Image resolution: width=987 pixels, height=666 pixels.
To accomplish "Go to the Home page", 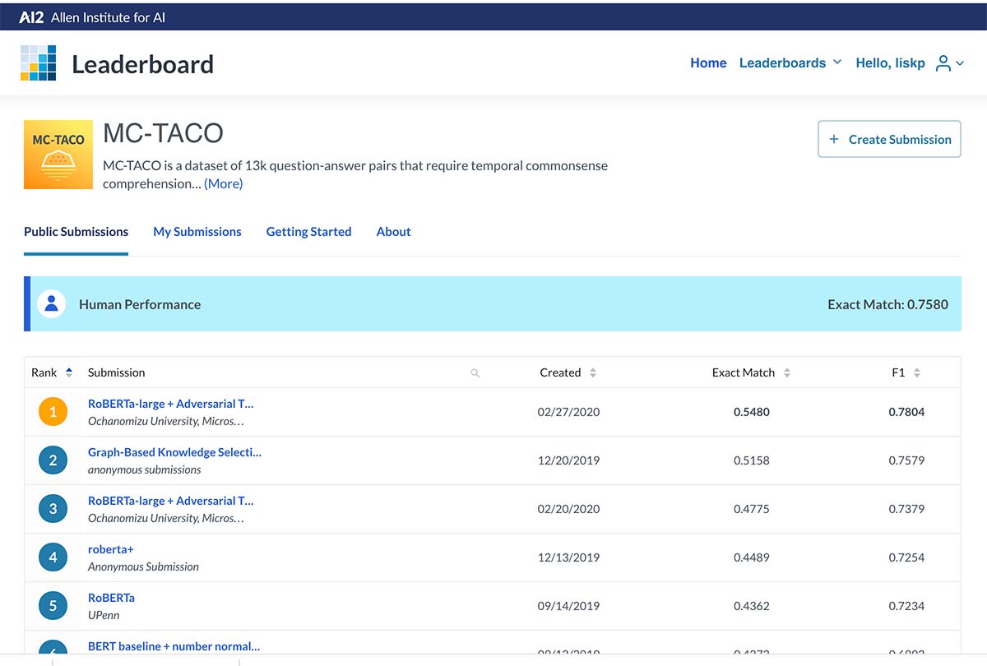I will pyautogui.click(x=708, y=63).
